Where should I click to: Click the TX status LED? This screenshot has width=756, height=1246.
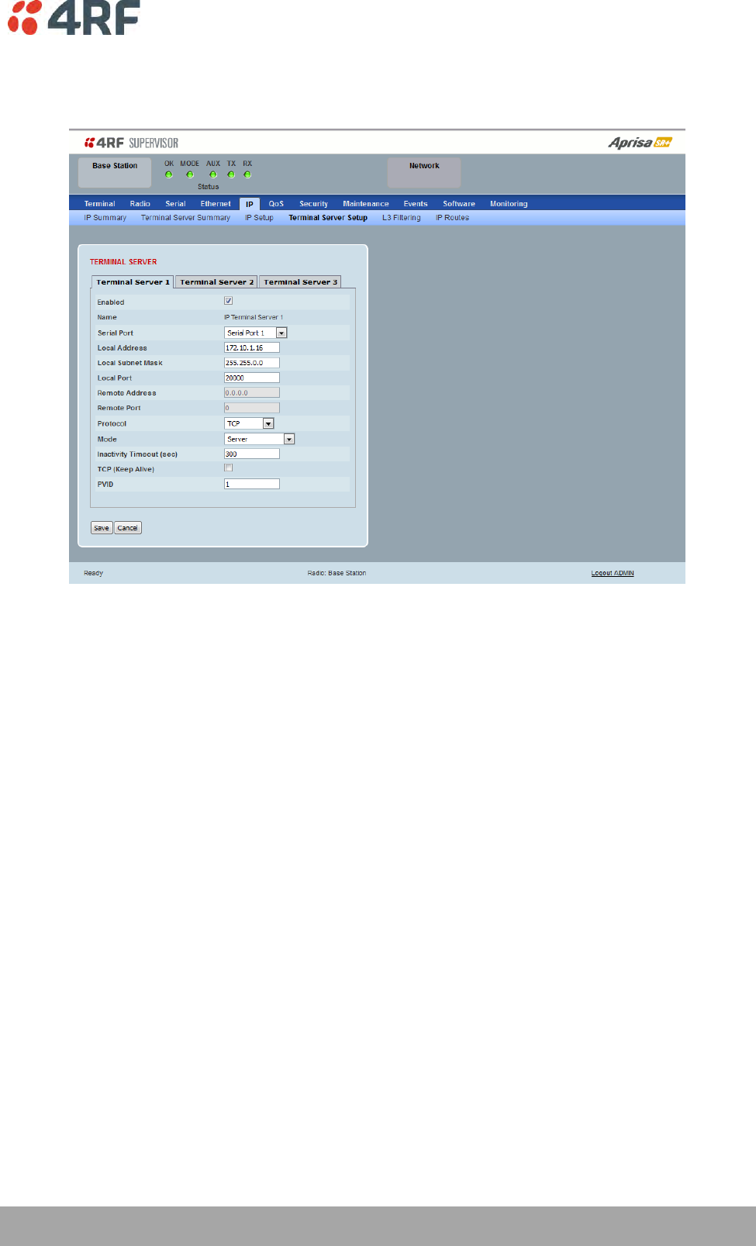click(x=231, y=174)
